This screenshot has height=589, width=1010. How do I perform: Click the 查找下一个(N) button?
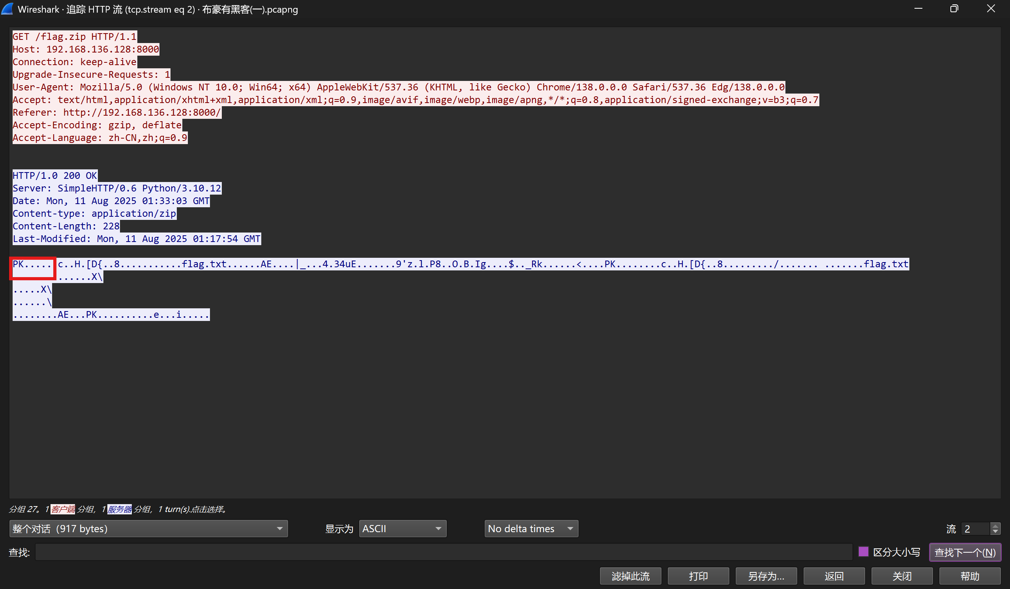[x=965, y=552]
